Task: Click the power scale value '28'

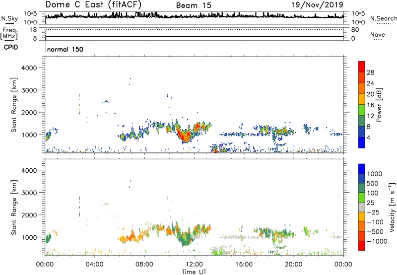Action: click(x=370, y=72)
